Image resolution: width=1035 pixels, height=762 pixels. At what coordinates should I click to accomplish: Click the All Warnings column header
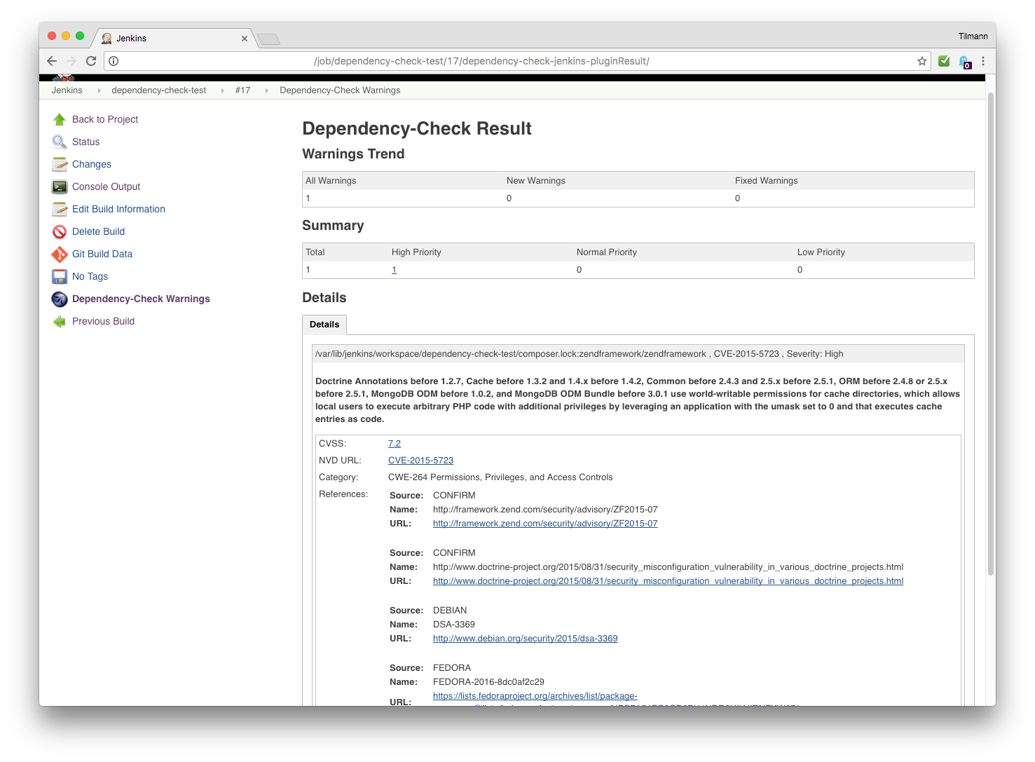[x=331, y=181]
